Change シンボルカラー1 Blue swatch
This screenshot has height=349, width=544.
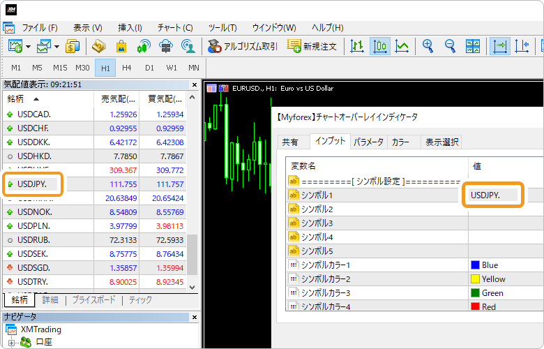(x=475, y=265)
